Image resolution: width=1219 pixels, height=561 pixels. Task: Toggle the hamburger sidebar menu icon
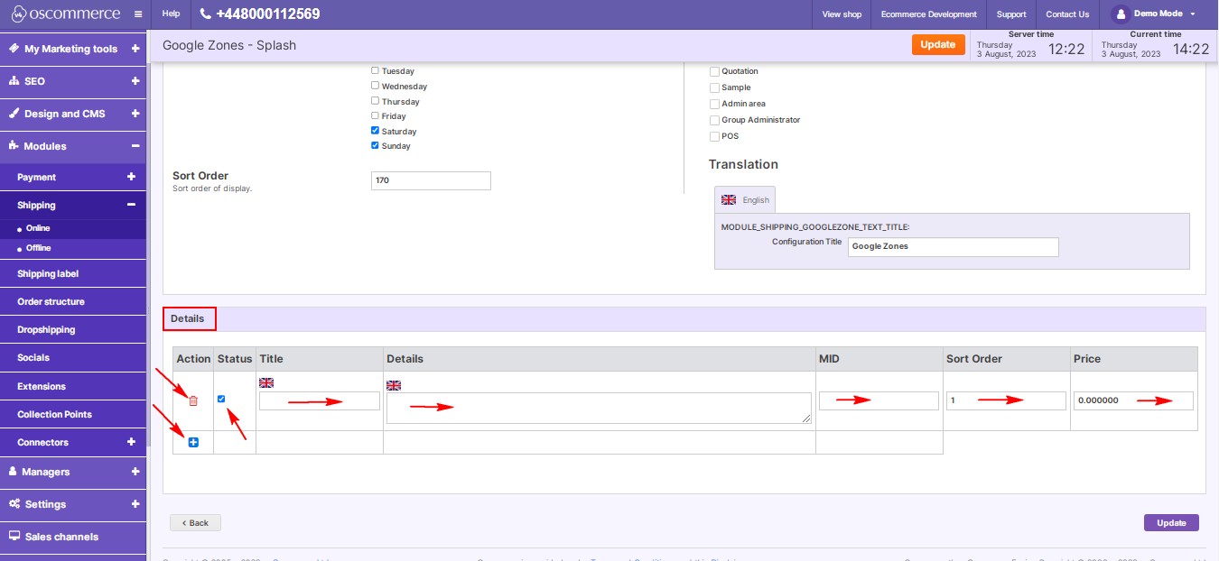[137, 14]
